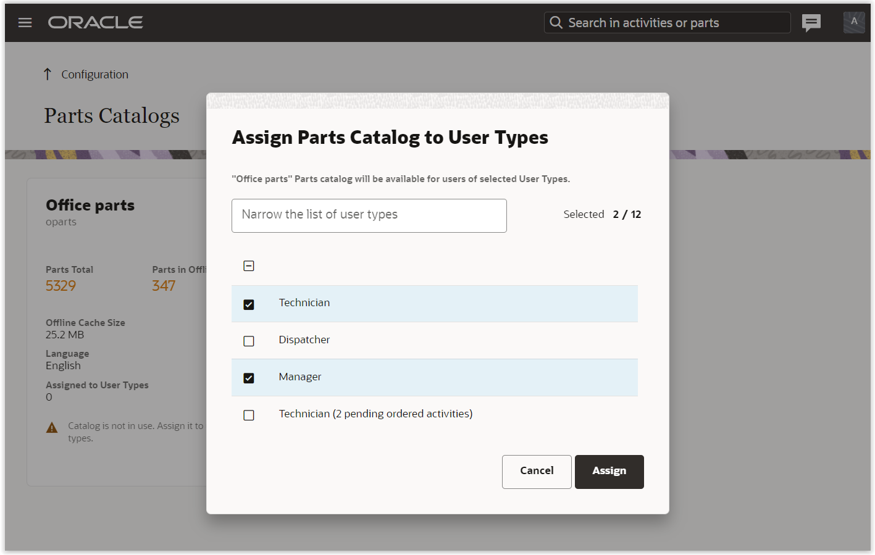875x555 pixels.
Task: Toggle the select-all user types checkbox
Action: 249,266
